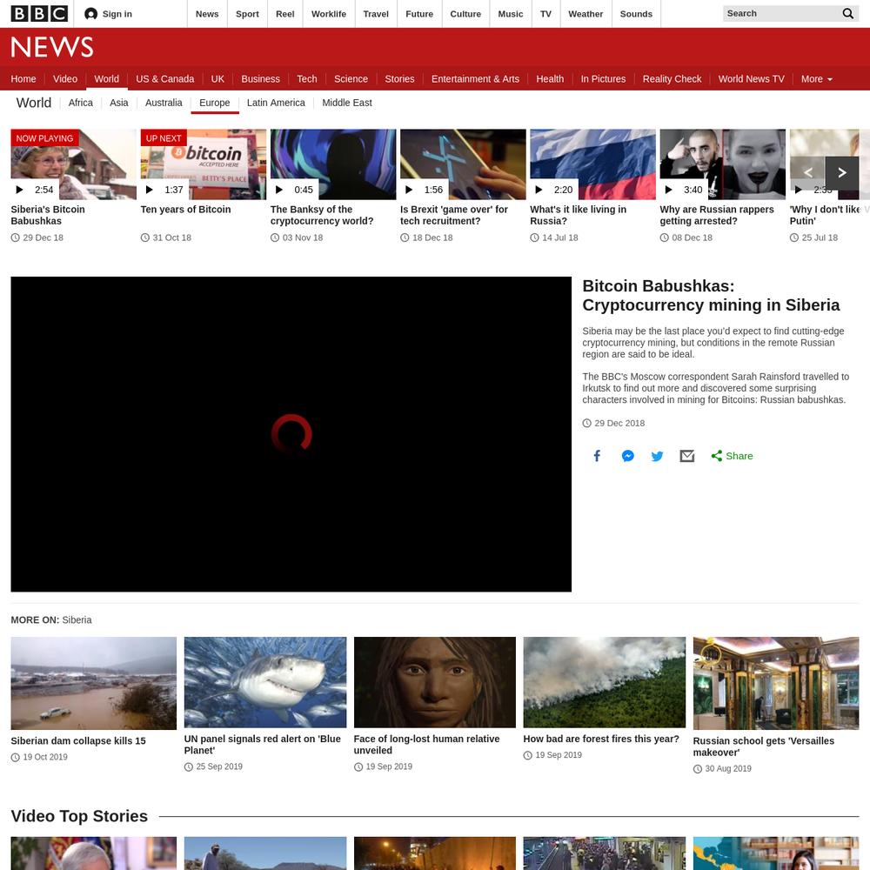870x870 pixels.
Task: Open Siberian dam collapse kills 15 story
Action: [78, 740]
